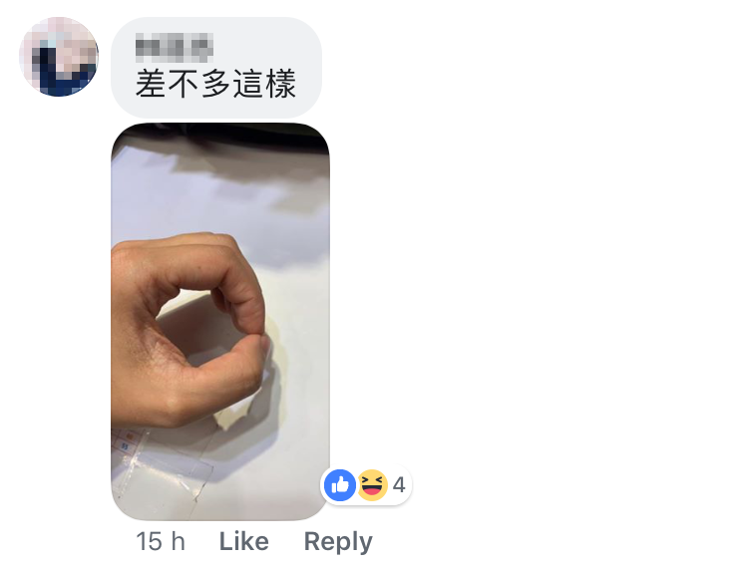Click the character 差 in comment
Viewport: 743px width, 567px height.
151,84
